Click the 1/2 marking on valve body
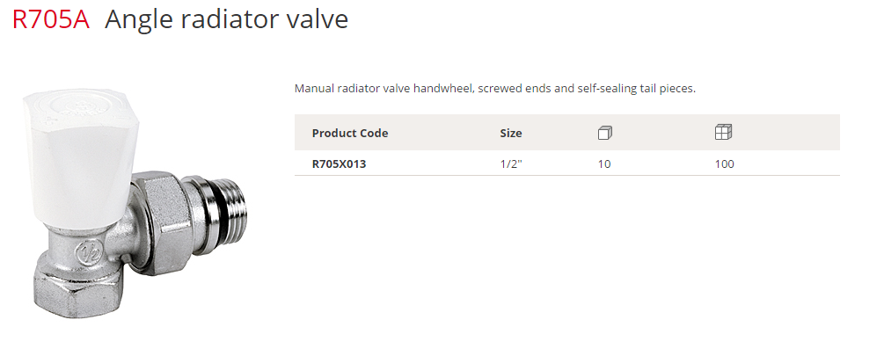Screen dimensions: 884x349 (x=90, y=251)
